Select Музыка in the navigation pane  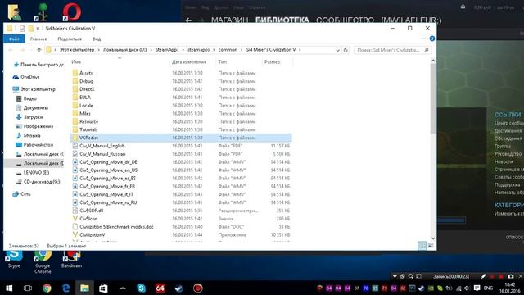32,135
